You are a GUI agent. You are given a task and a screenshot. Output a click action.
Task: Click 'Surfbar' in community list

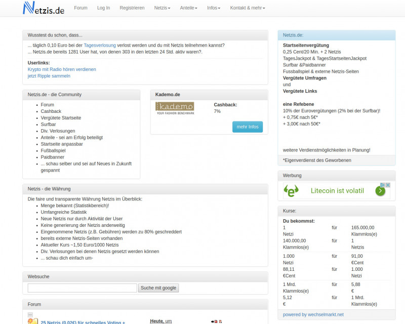[48, 124]
